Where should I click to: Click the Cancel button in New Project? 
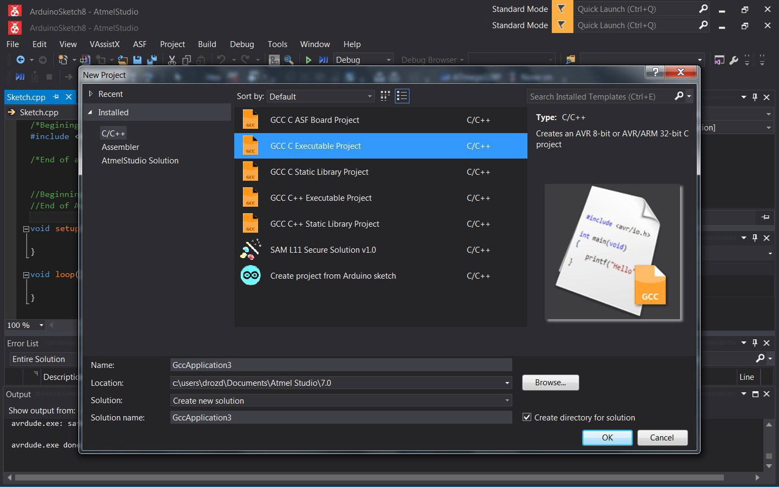pos(662,437)
